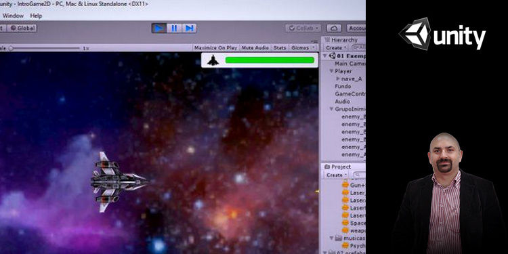Select the GameController object
This screenshot has height=254, width=508.
[350, 93]
